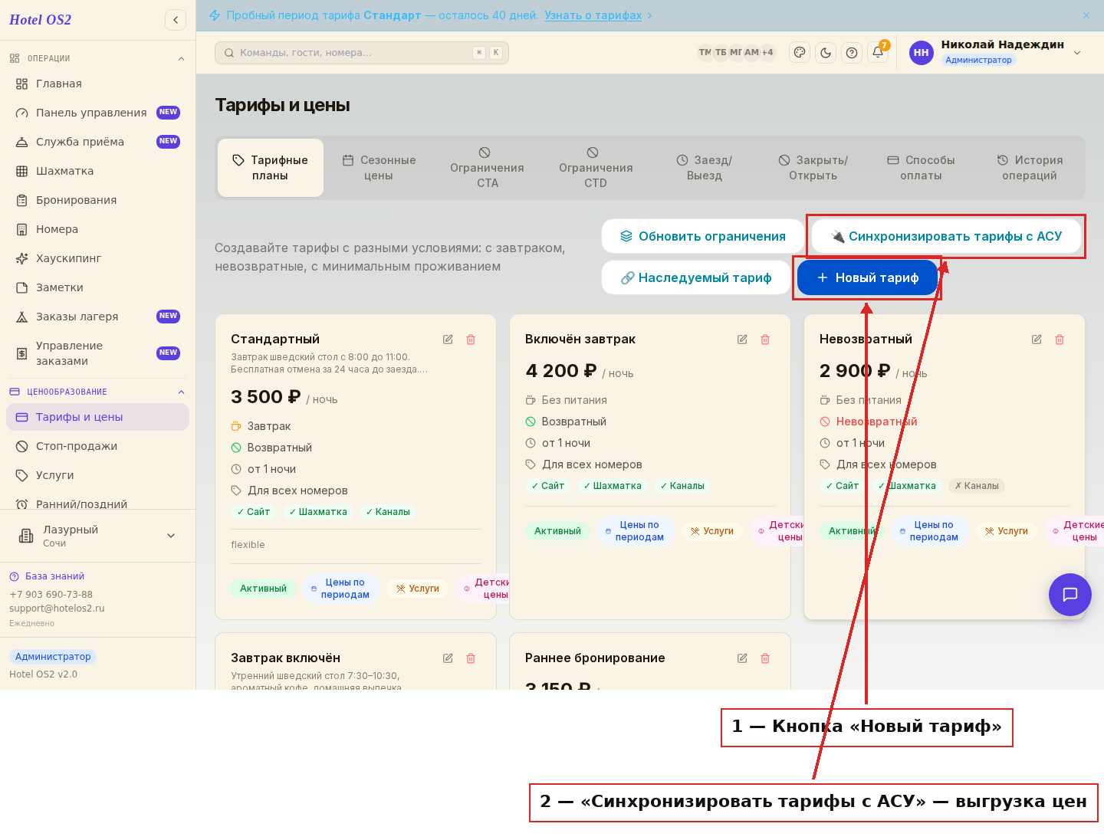Switch to Способы оплаты tab
This screenshot has height=840, width=1104.
[x=922, y=168]
